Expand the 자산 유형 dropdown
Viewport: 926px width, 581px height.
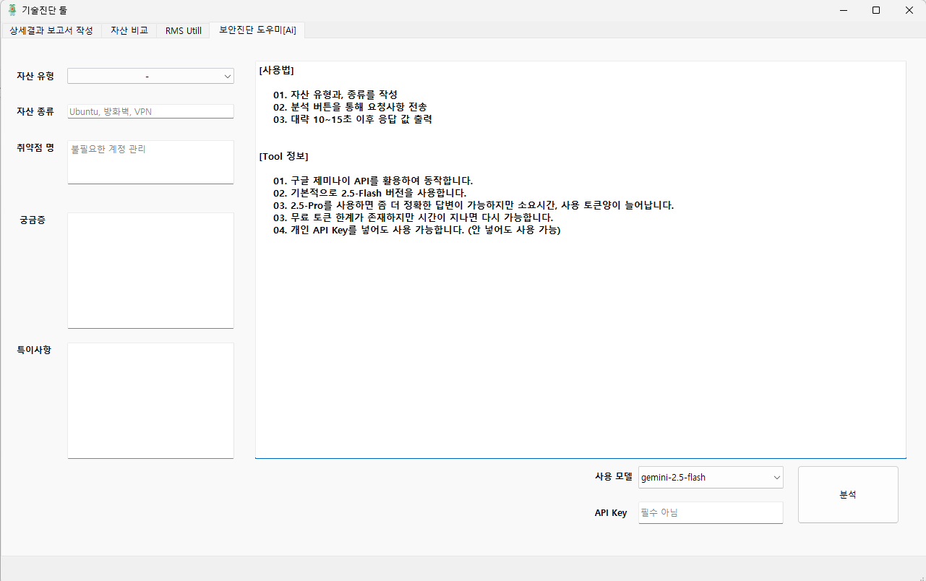(x=150, y=76)
